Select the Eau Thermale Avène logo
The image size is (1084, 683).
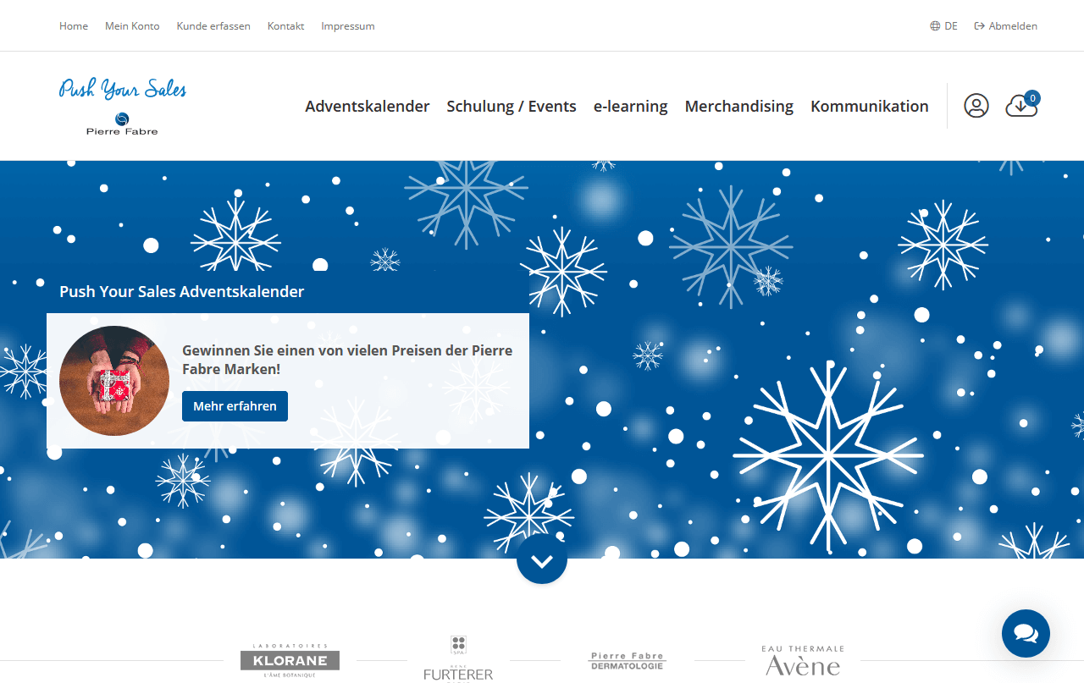click(x=803, y=660)
